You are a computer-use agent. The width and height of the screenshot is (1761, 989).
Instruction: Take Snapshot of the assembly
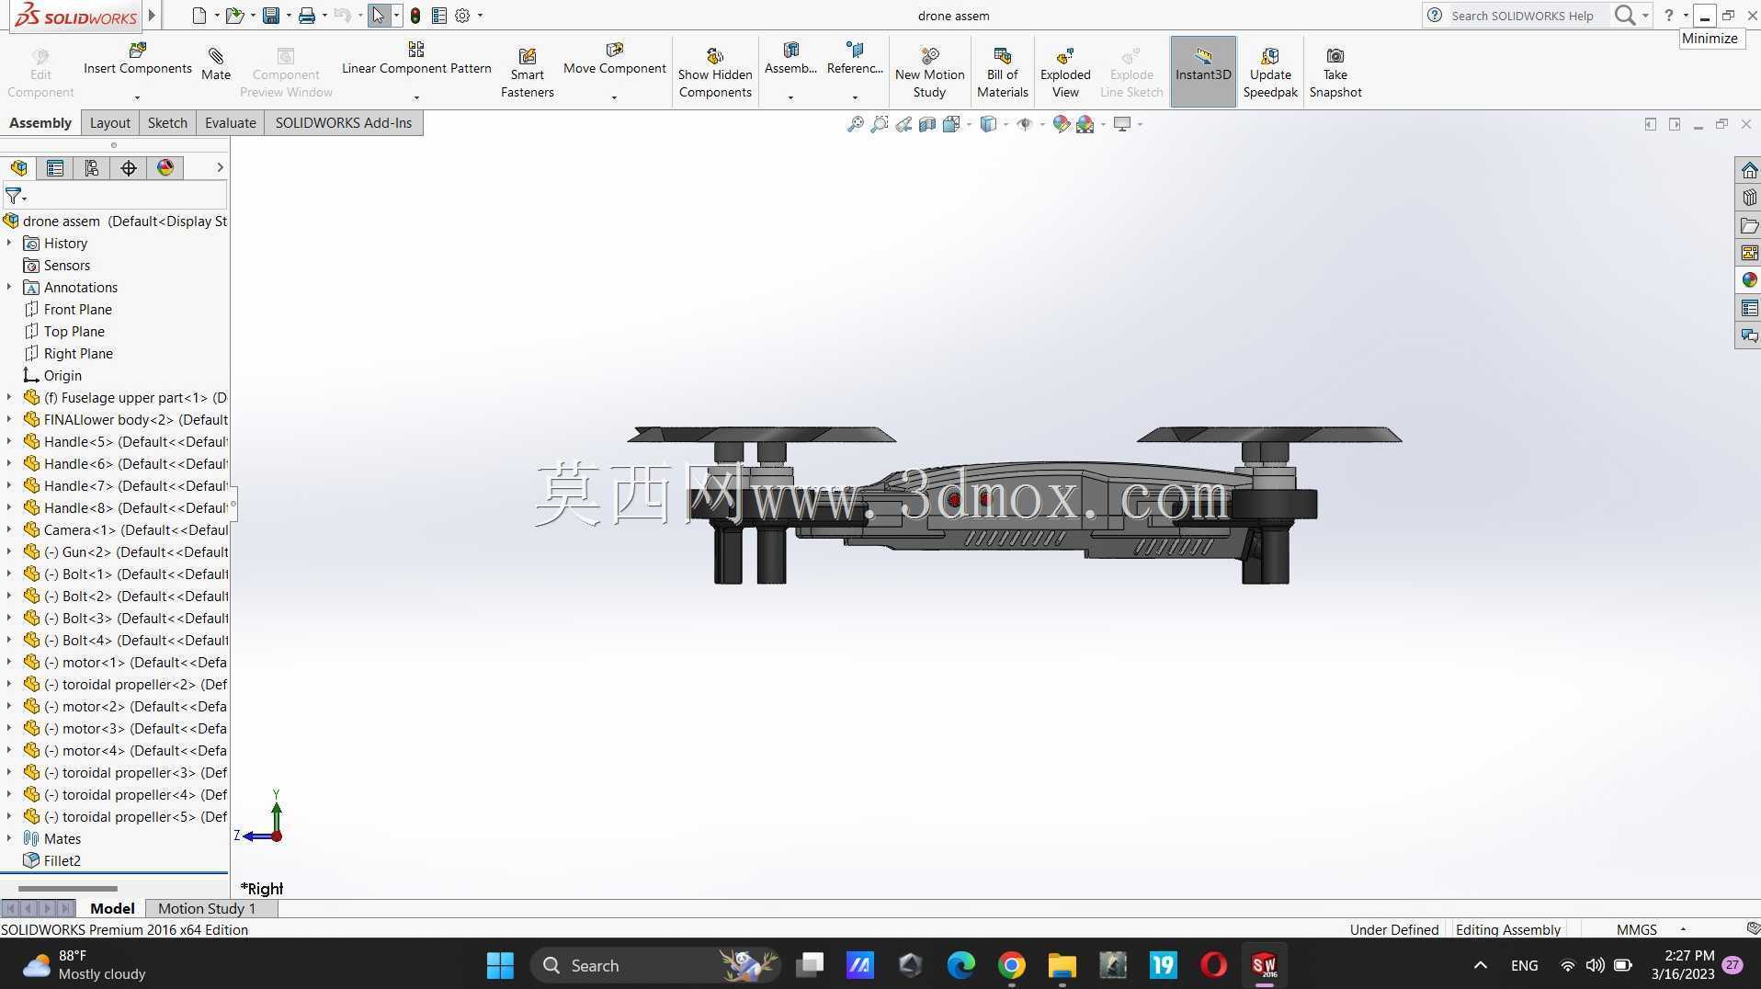[x=1335, y=74]
